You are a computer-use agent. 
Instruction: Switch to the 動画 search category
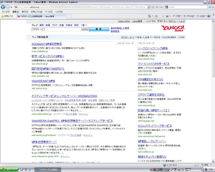tap(48, 25)
